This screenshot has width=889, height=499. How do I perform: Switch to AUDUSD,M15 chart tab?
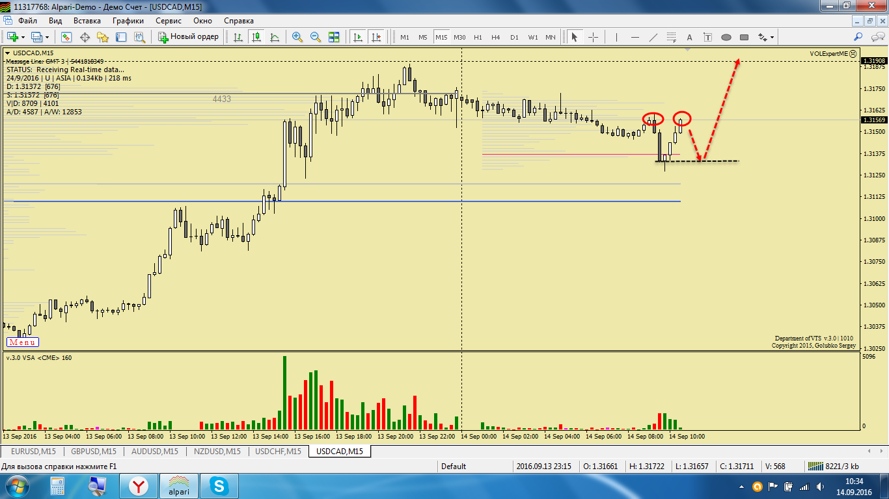156,451
